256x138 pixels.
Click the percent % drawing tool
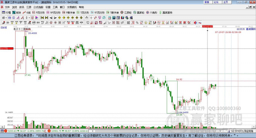click(137, 23)
